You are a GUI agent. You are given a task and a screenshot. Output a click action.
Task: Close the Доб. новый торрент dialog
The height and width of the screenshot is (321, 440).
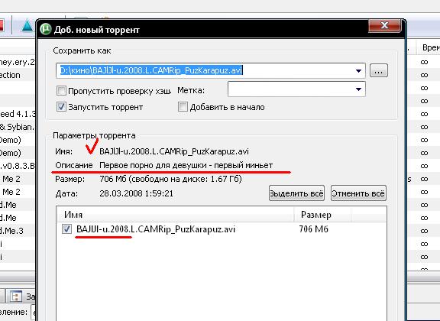click(x=384, y=25)
